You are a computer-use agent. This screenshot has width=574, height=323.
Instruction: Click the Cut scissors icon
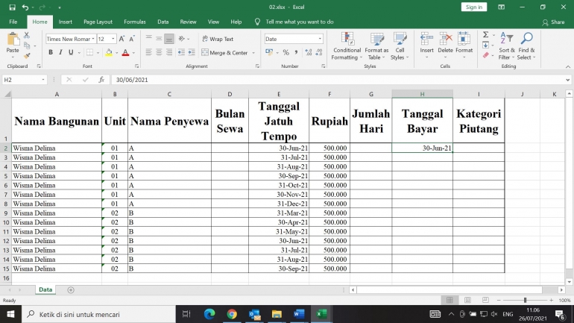pos(27,35)
